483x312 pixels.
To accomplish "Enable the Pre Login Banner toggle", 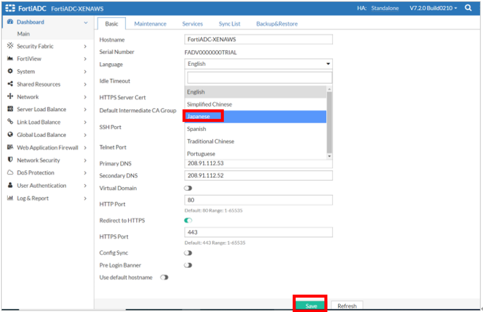I will click(188, 265).
